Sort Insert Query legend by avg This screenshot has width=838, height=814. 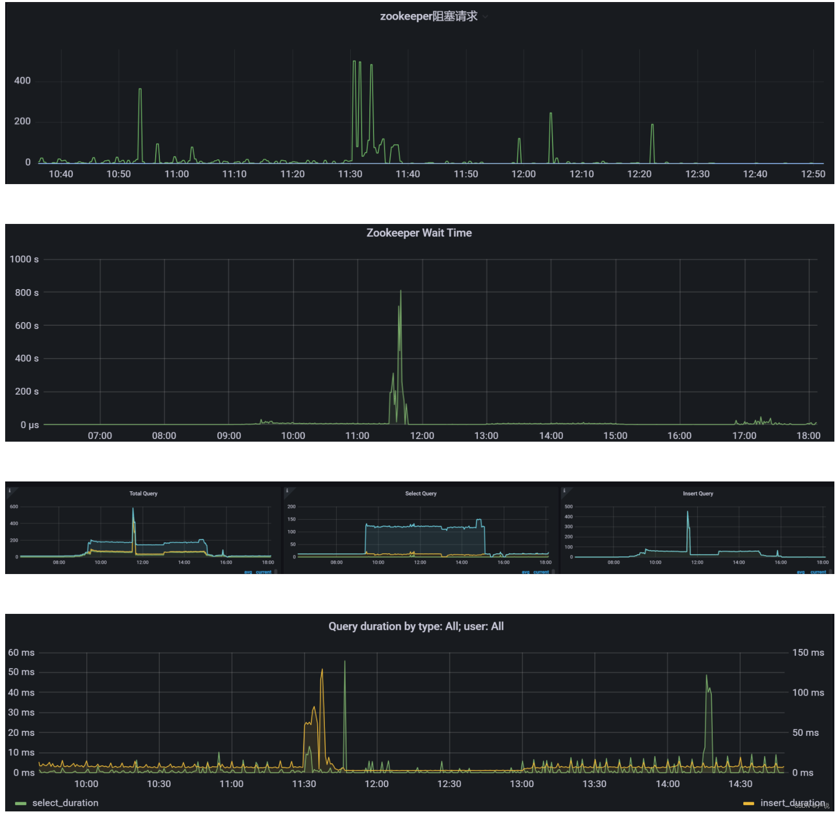coord(801,572)
